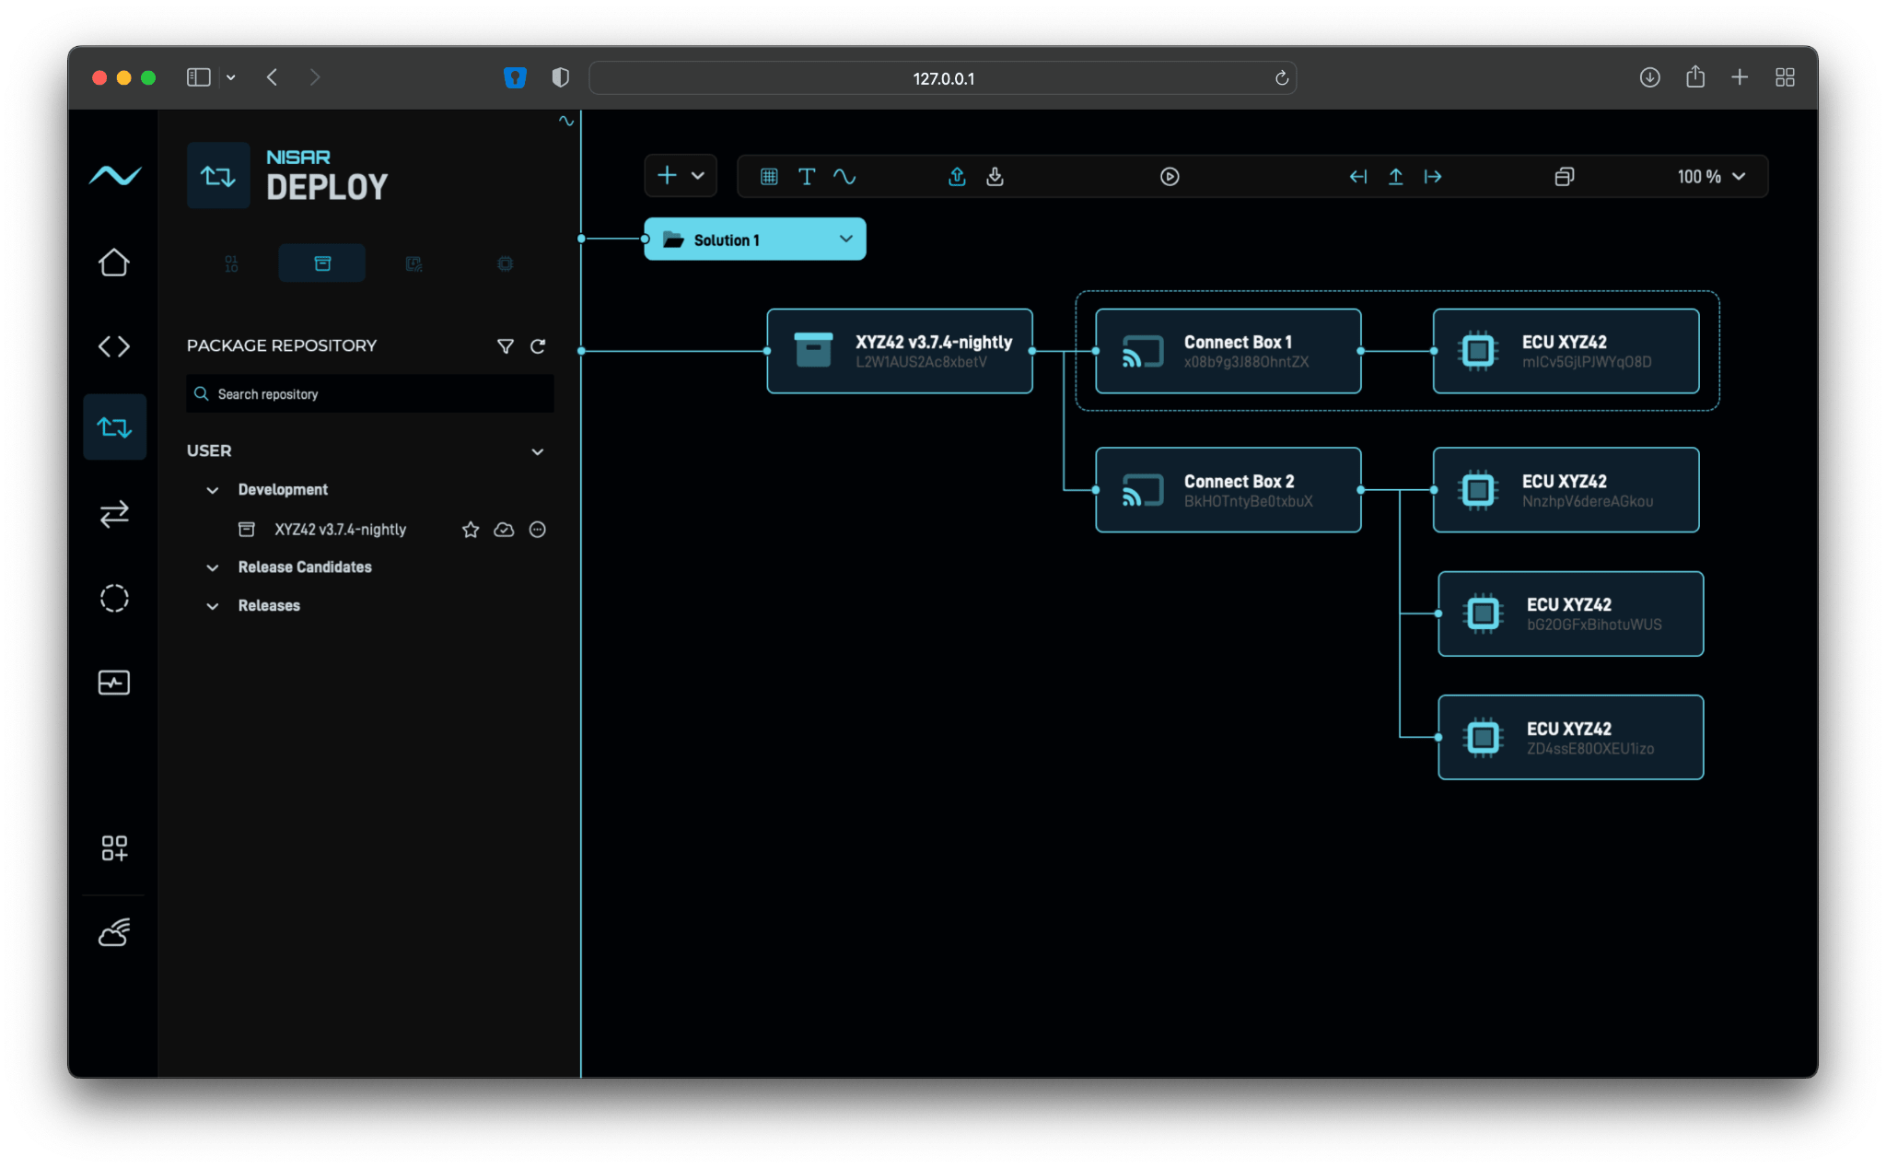Click the play button in canvas toolbar
Viewport: 1886px width, 1168px height.
1170,177
